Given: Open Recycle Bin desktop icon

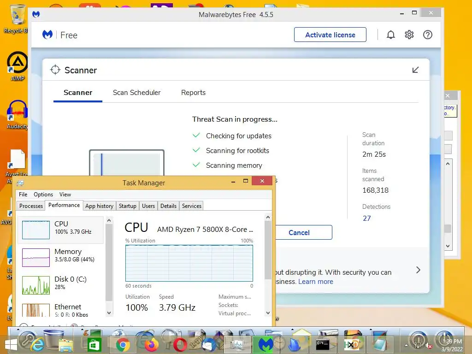Looking at the screenshot, I should point(17,18).
